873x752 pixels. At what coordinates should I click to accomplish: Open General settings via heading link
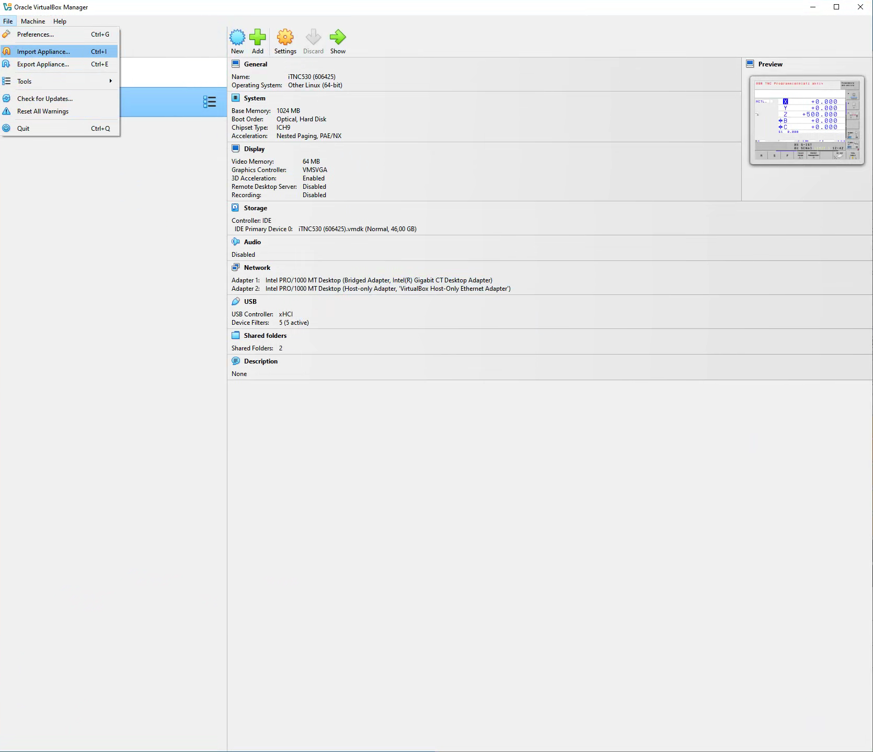[255, 64]
